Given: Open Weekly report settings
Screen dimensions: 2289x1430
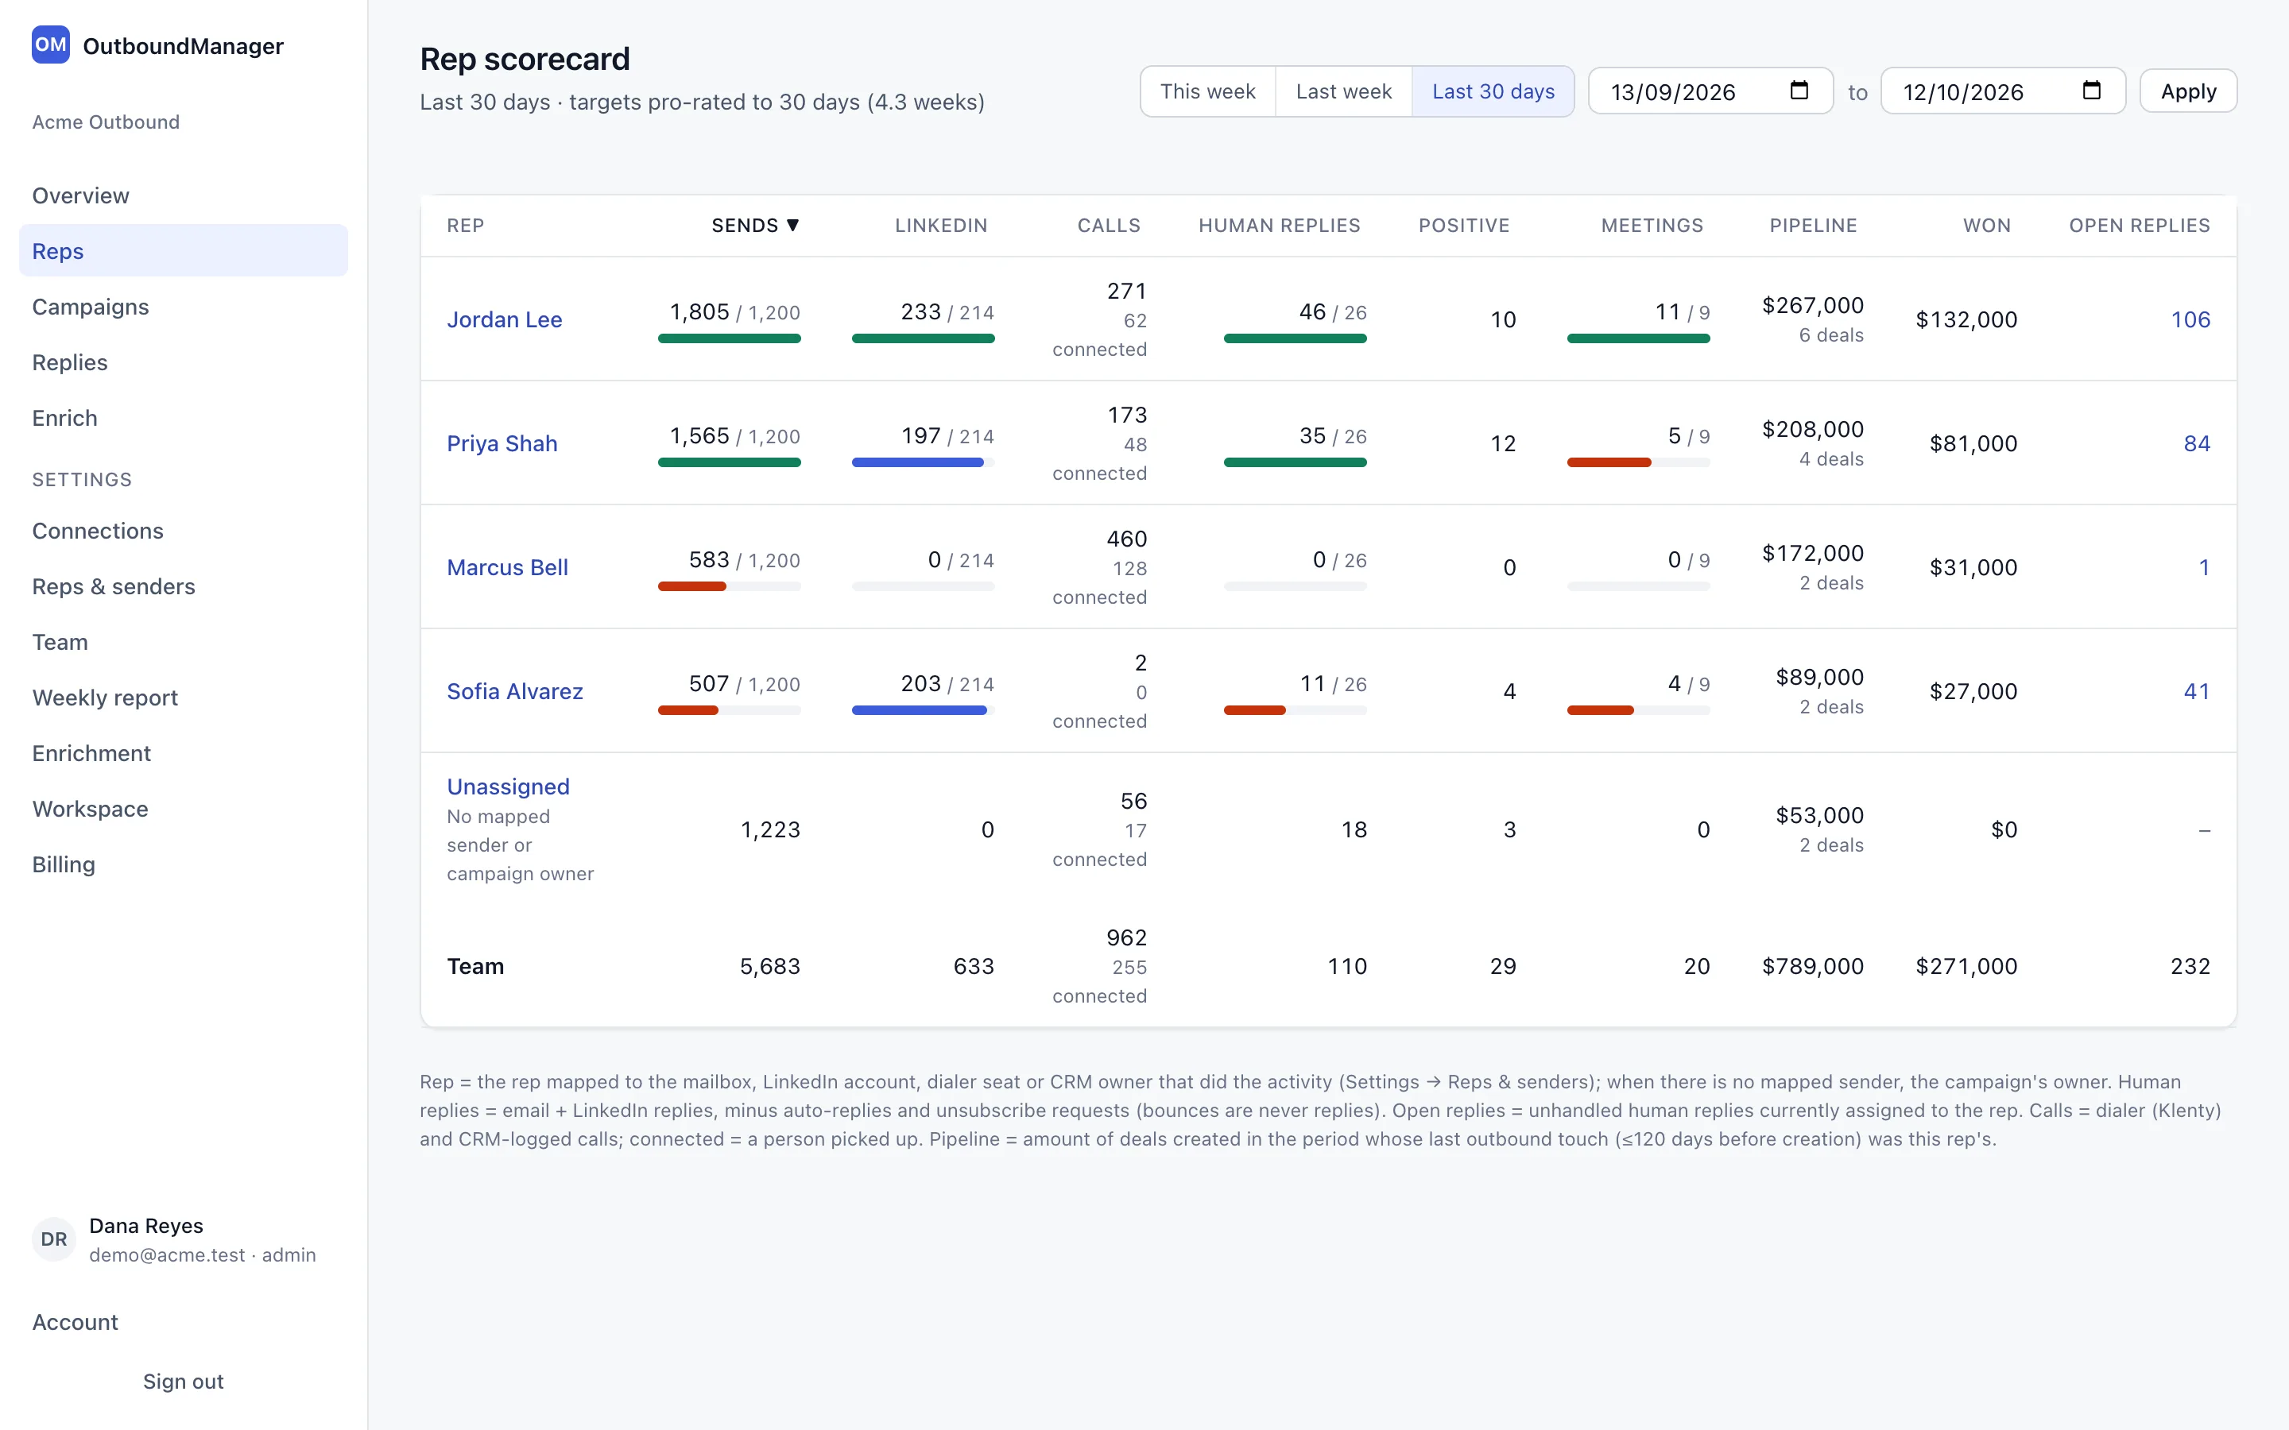Looking at the screenshot, I should pos(184,698).
